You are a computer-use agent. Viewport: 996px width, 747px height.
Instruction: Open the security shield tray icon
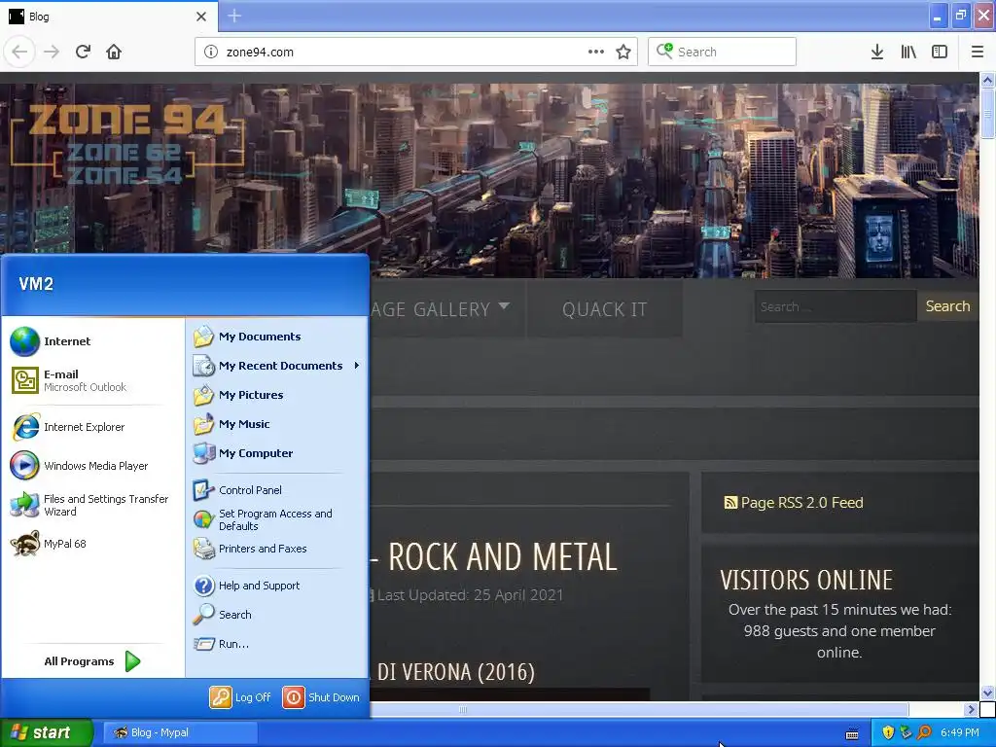click(x=888, y=732)
